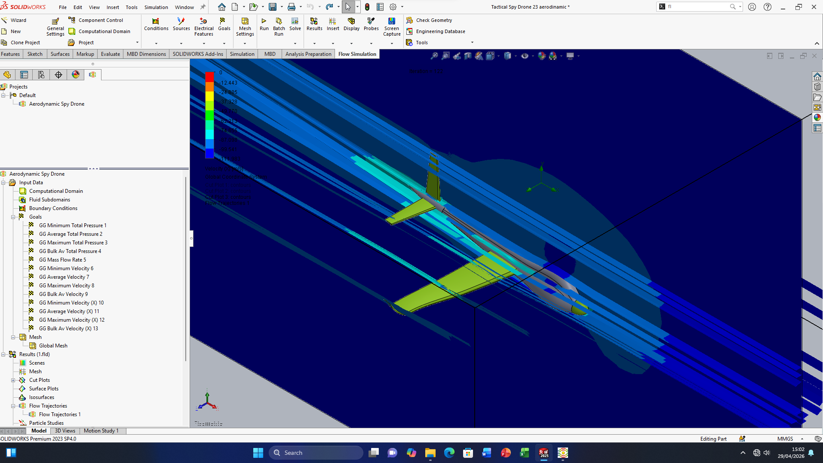Viewport: 823px width, 463px height.
Task: Click the Windows taskbar Search box
Action: click(x=316, y=453)
